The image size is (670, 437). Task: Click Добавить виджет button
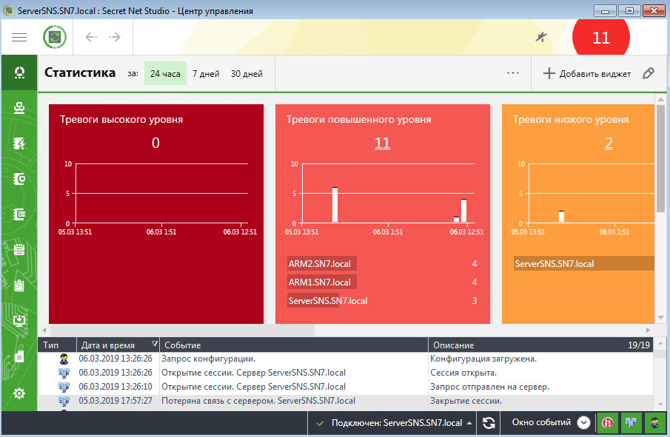click(586, 73)
